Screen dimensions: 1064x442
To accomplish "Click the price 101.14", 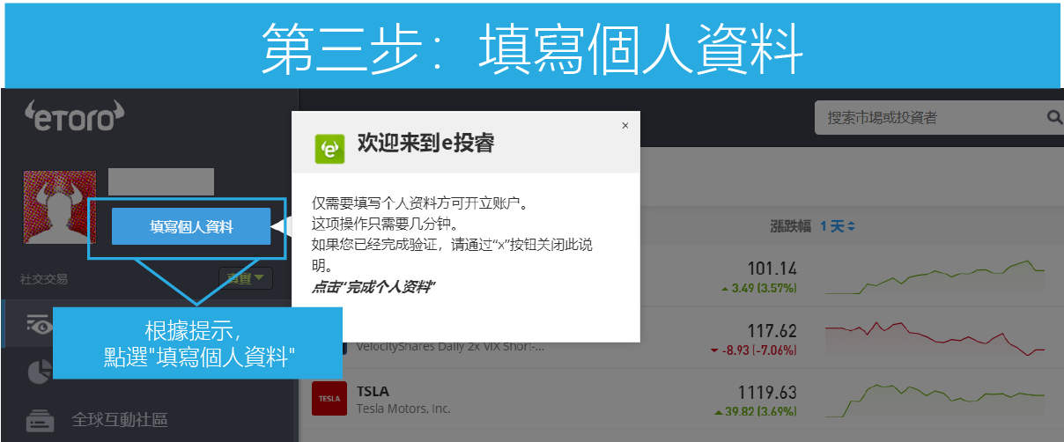I will tap(772, 269).
